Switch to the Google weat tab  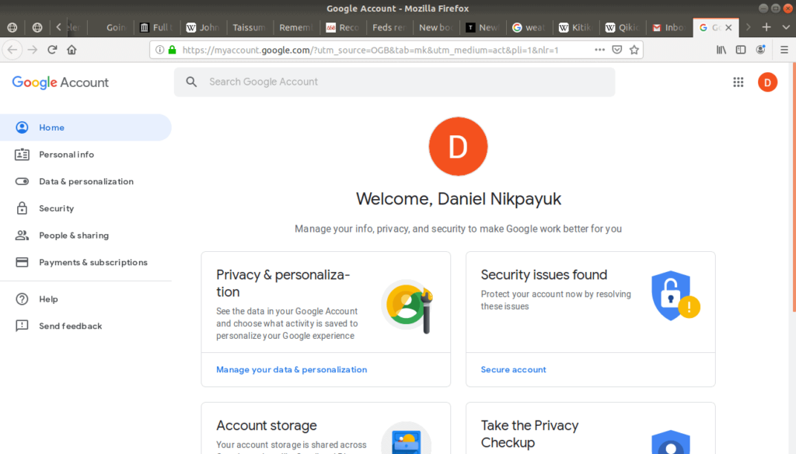(x=529, y=27)
